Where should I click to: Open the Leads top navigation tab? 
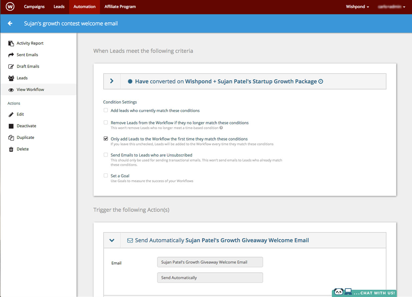59,7
